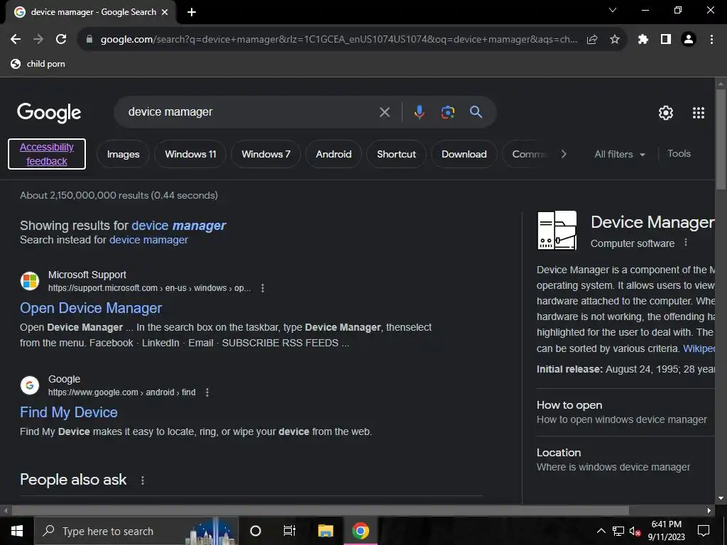Search instead for 'device mamager' link
This screenshot has height=545, width=727.
coord(149,240)
